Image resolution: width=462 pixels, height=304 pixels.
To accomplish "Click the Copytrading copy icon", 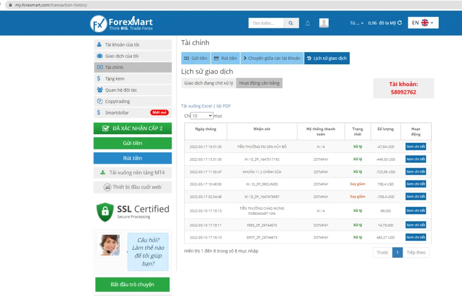I will 99,101.
